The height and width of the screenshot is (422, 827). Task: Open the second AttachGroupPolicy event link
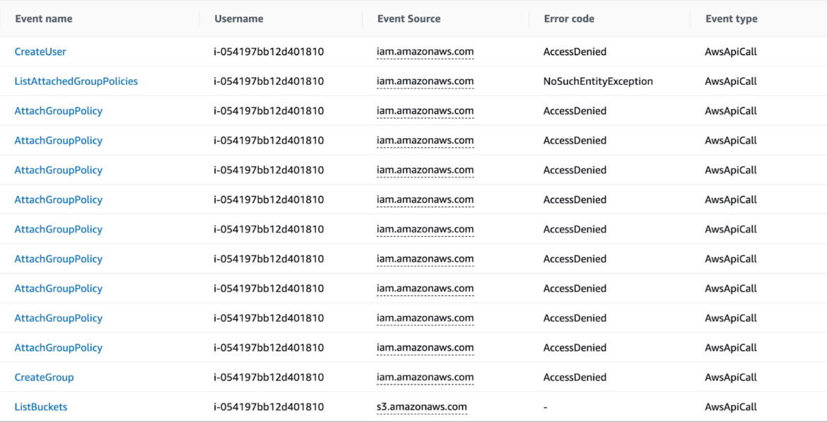pyautogui.click(x=59, y=140)
